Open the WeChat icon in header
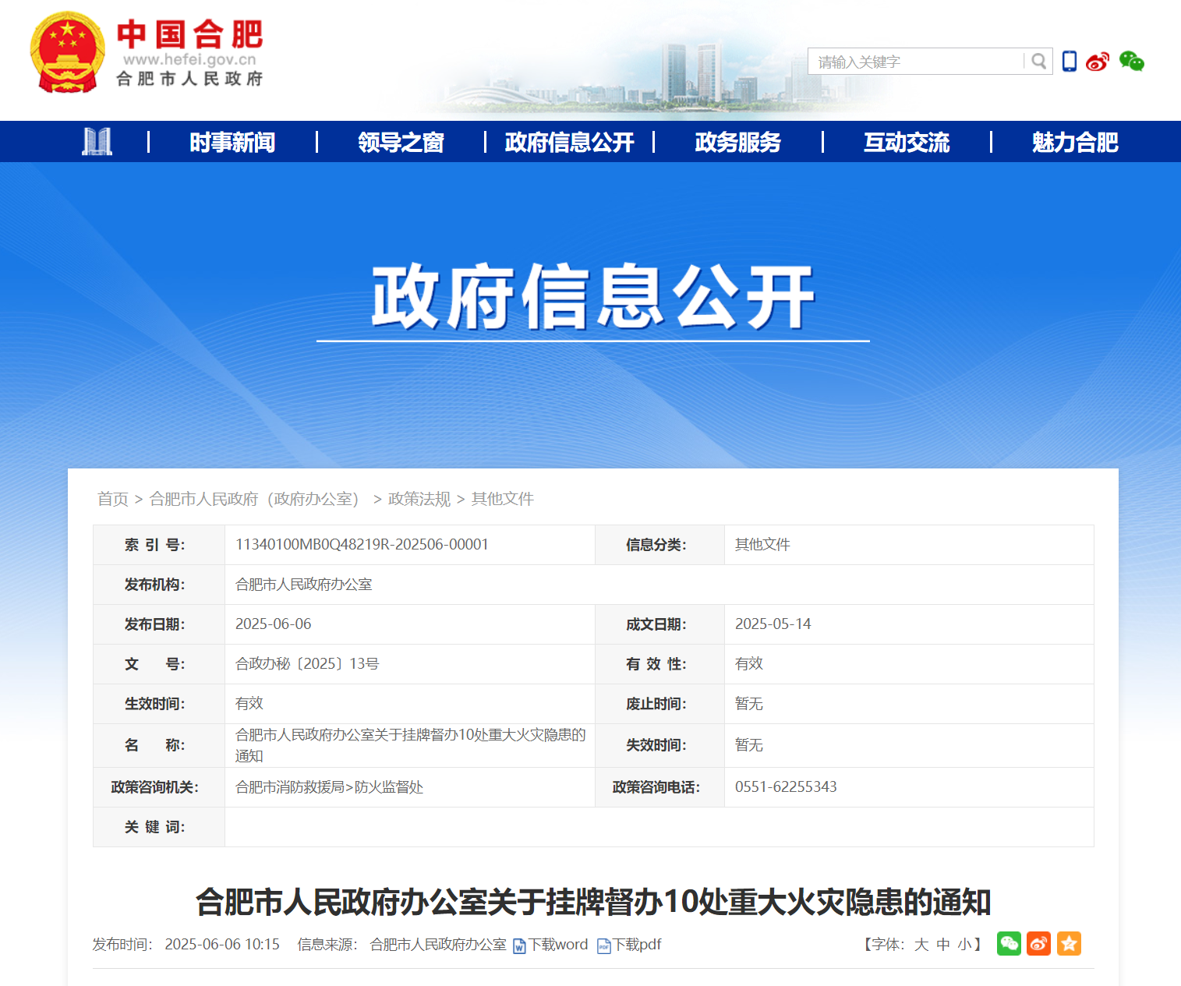Image resolution: width=1181 pixels, height=986 pixels. (x=1132, y=61)
